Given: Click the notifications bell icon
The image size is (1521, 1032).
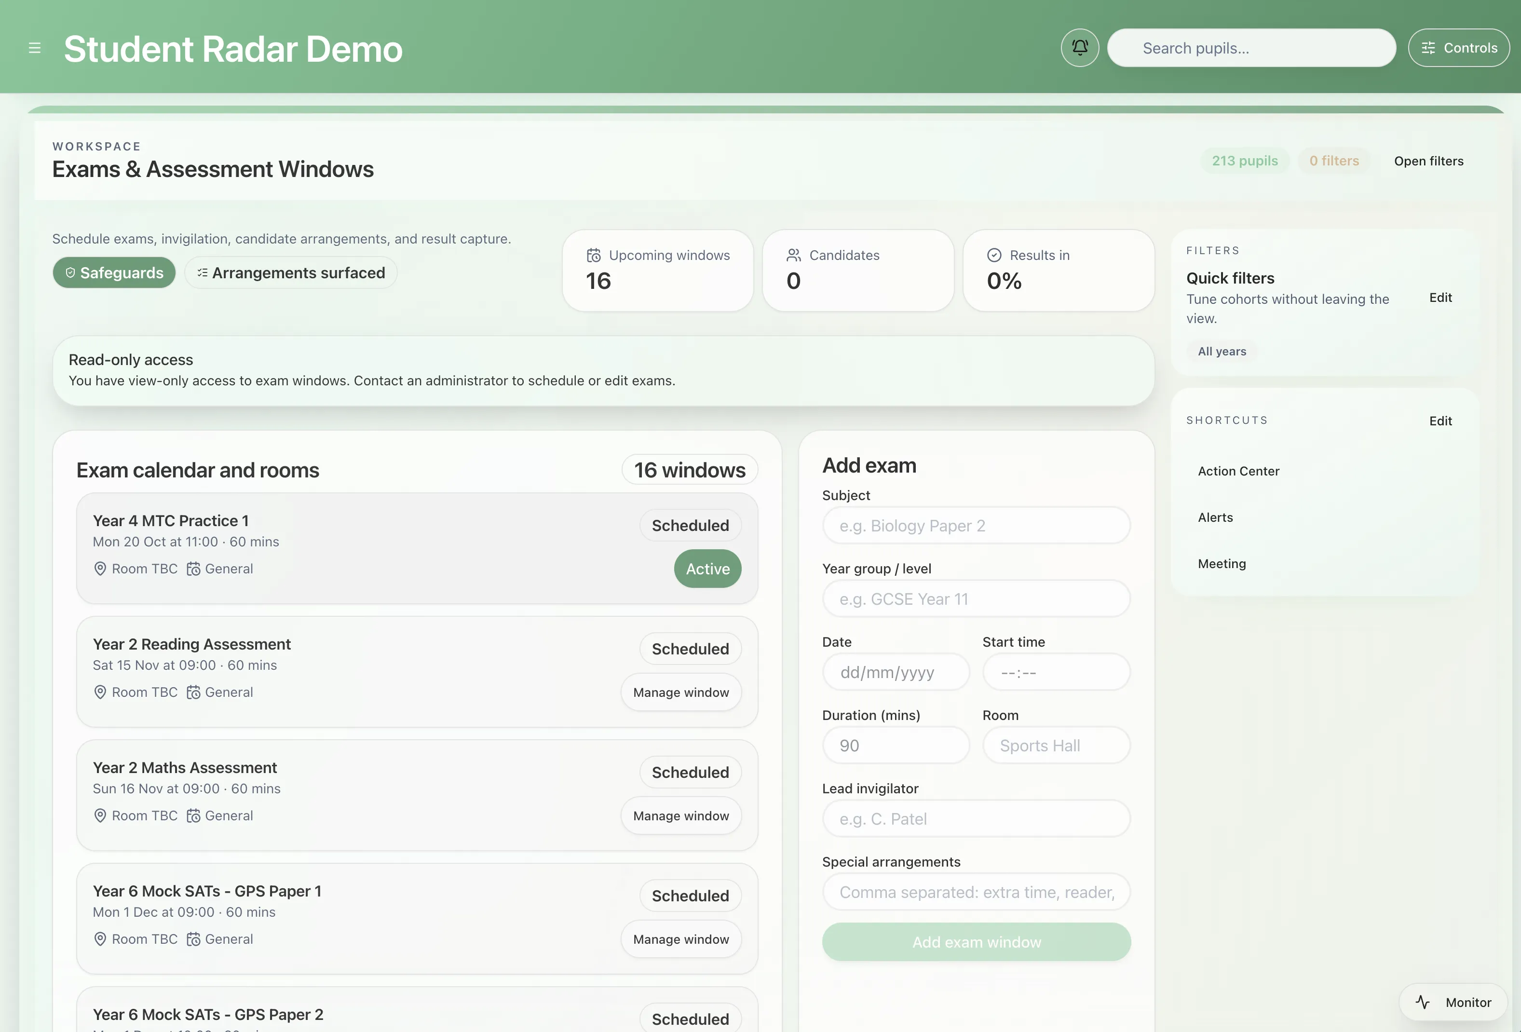Looking at the screenshot, I should click(x=1079, y=48).
